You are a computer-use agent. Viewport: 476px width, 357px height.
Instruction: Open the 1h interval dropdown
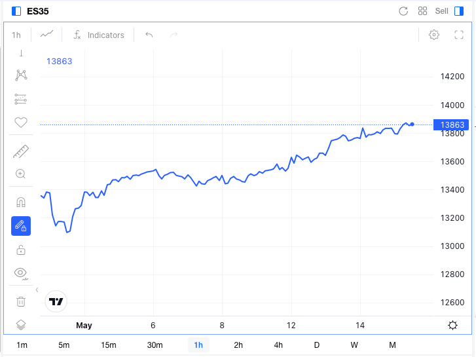[x=16, y=35]
